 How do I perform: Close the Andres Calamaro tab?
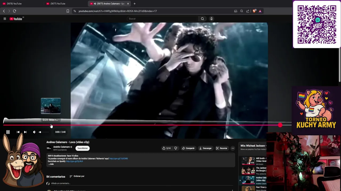click(128, 4)
